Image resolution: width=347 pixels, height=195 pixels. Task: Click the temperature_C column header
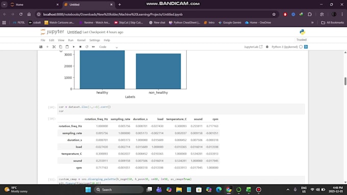pyautogui.click(x=177, y=119)
